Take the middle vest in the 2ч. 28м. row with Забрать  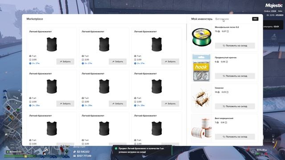(x=118, y=104)
